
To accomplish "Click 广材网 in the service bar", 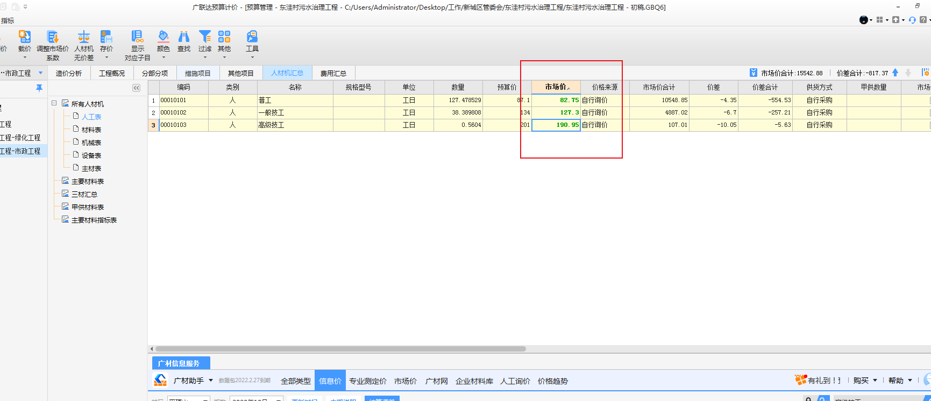I will click(x=437, y=381).
